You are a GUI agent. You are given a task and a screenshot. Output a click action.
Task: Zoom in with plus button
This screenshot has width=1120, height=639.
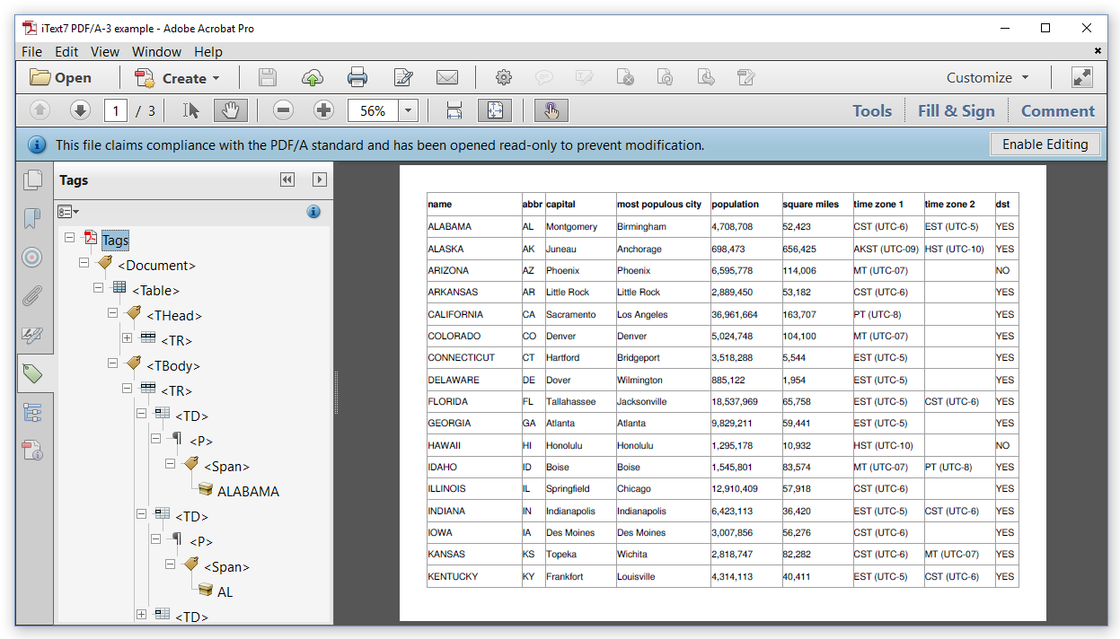323,110
